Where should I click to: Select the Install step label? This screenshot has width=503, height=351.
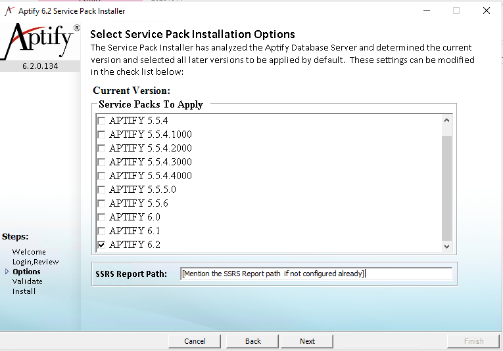pos(24,291)
